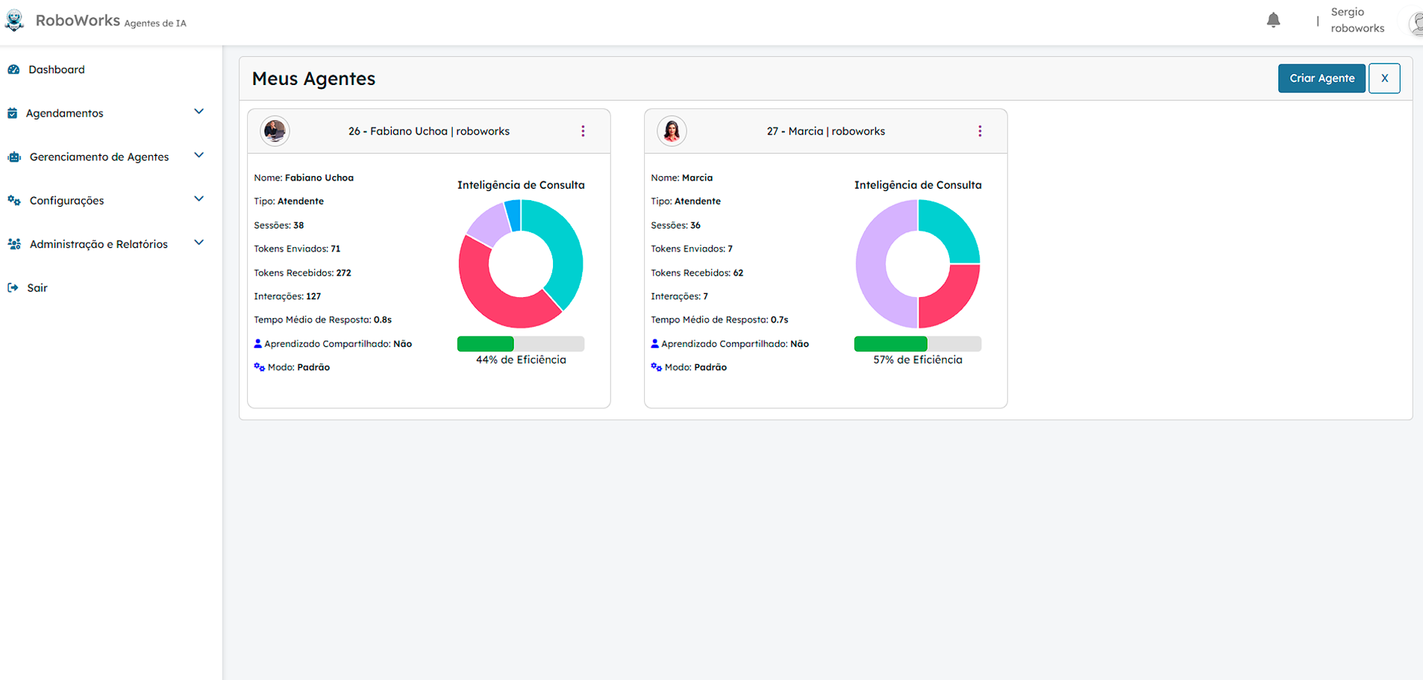Expand the Agendamentos menu chevron
Screen dimensions: 1423x680
[198, 112]
